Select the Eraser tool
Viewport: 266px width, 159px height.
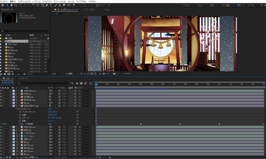click(64, 5)
